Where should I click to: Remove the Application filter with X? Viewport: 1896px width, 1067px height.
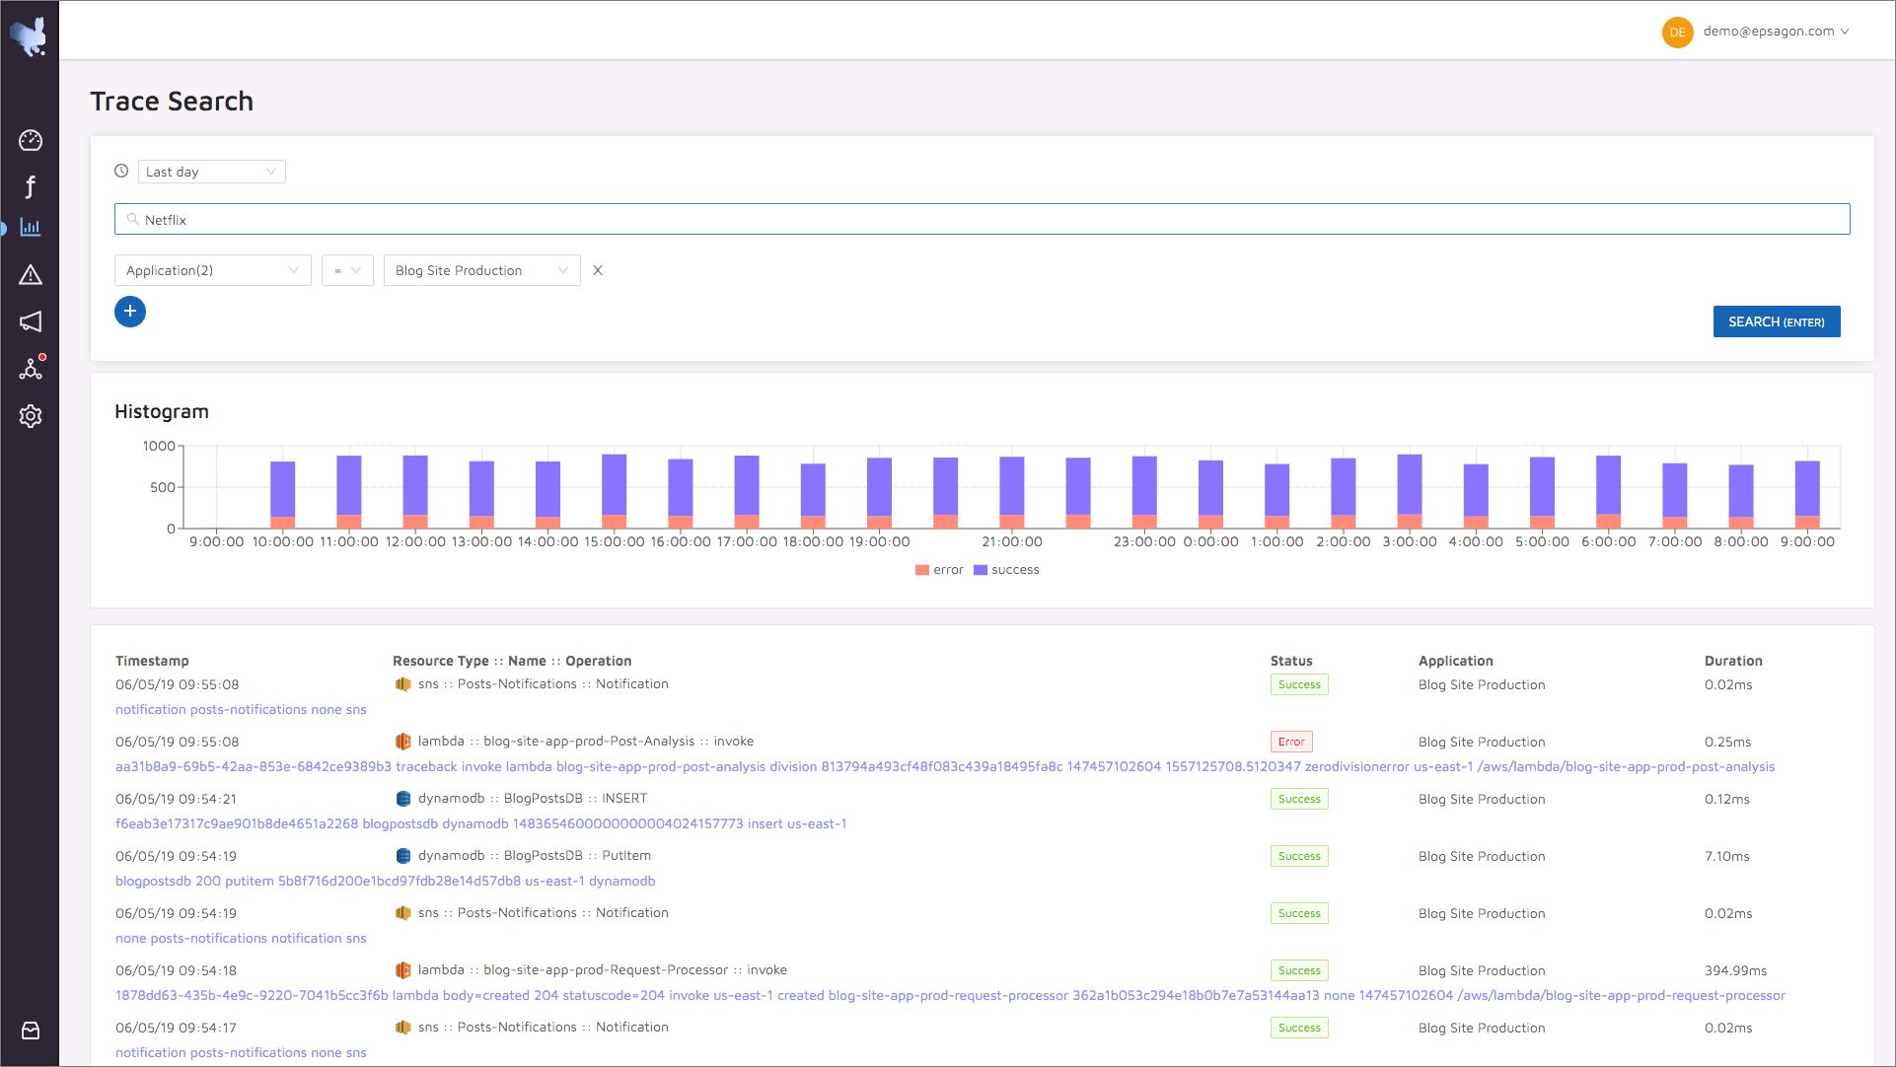[x=598, y=270]
